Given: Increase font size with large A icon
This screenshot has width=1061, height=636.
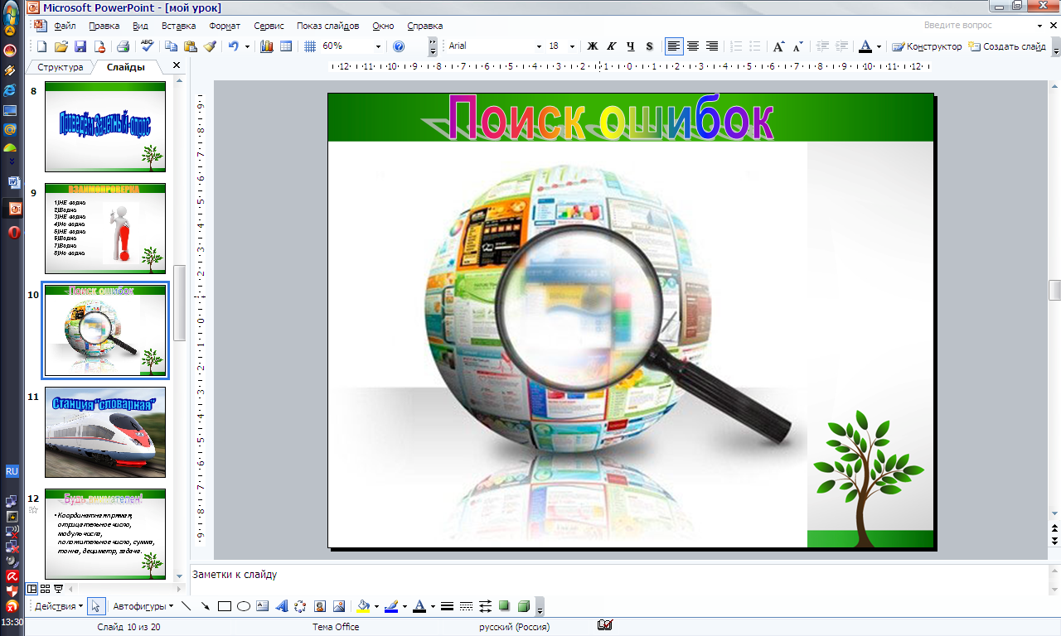Looking at the screenshot, I should coord(778,46).
